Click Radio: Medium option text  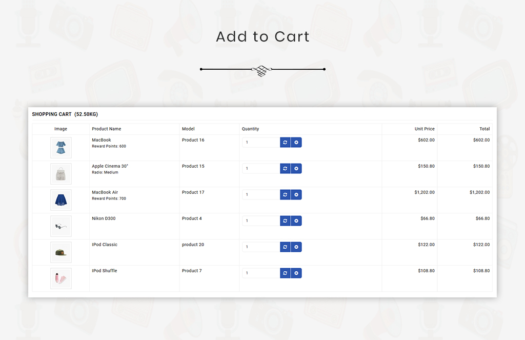tap(105, 172)
